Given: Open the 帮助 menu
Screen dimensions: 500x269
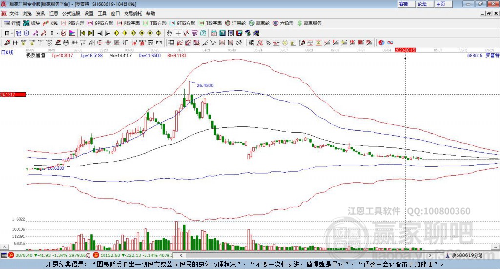Looking at the screenshot, I should (x=150, y=13).
